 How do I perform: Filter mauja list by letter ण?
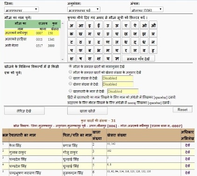(x=108, y=42)
